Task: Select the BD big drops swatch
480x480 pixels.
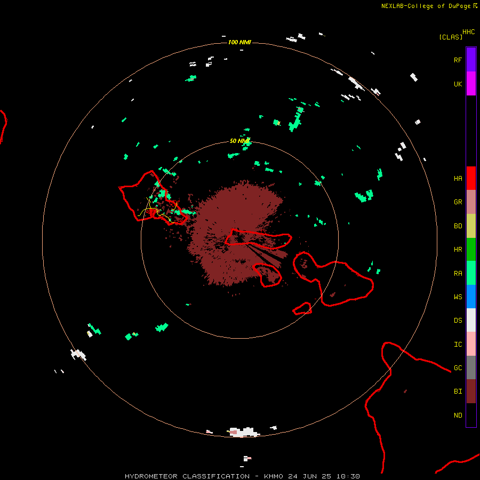Action: [x=471, y=226]
